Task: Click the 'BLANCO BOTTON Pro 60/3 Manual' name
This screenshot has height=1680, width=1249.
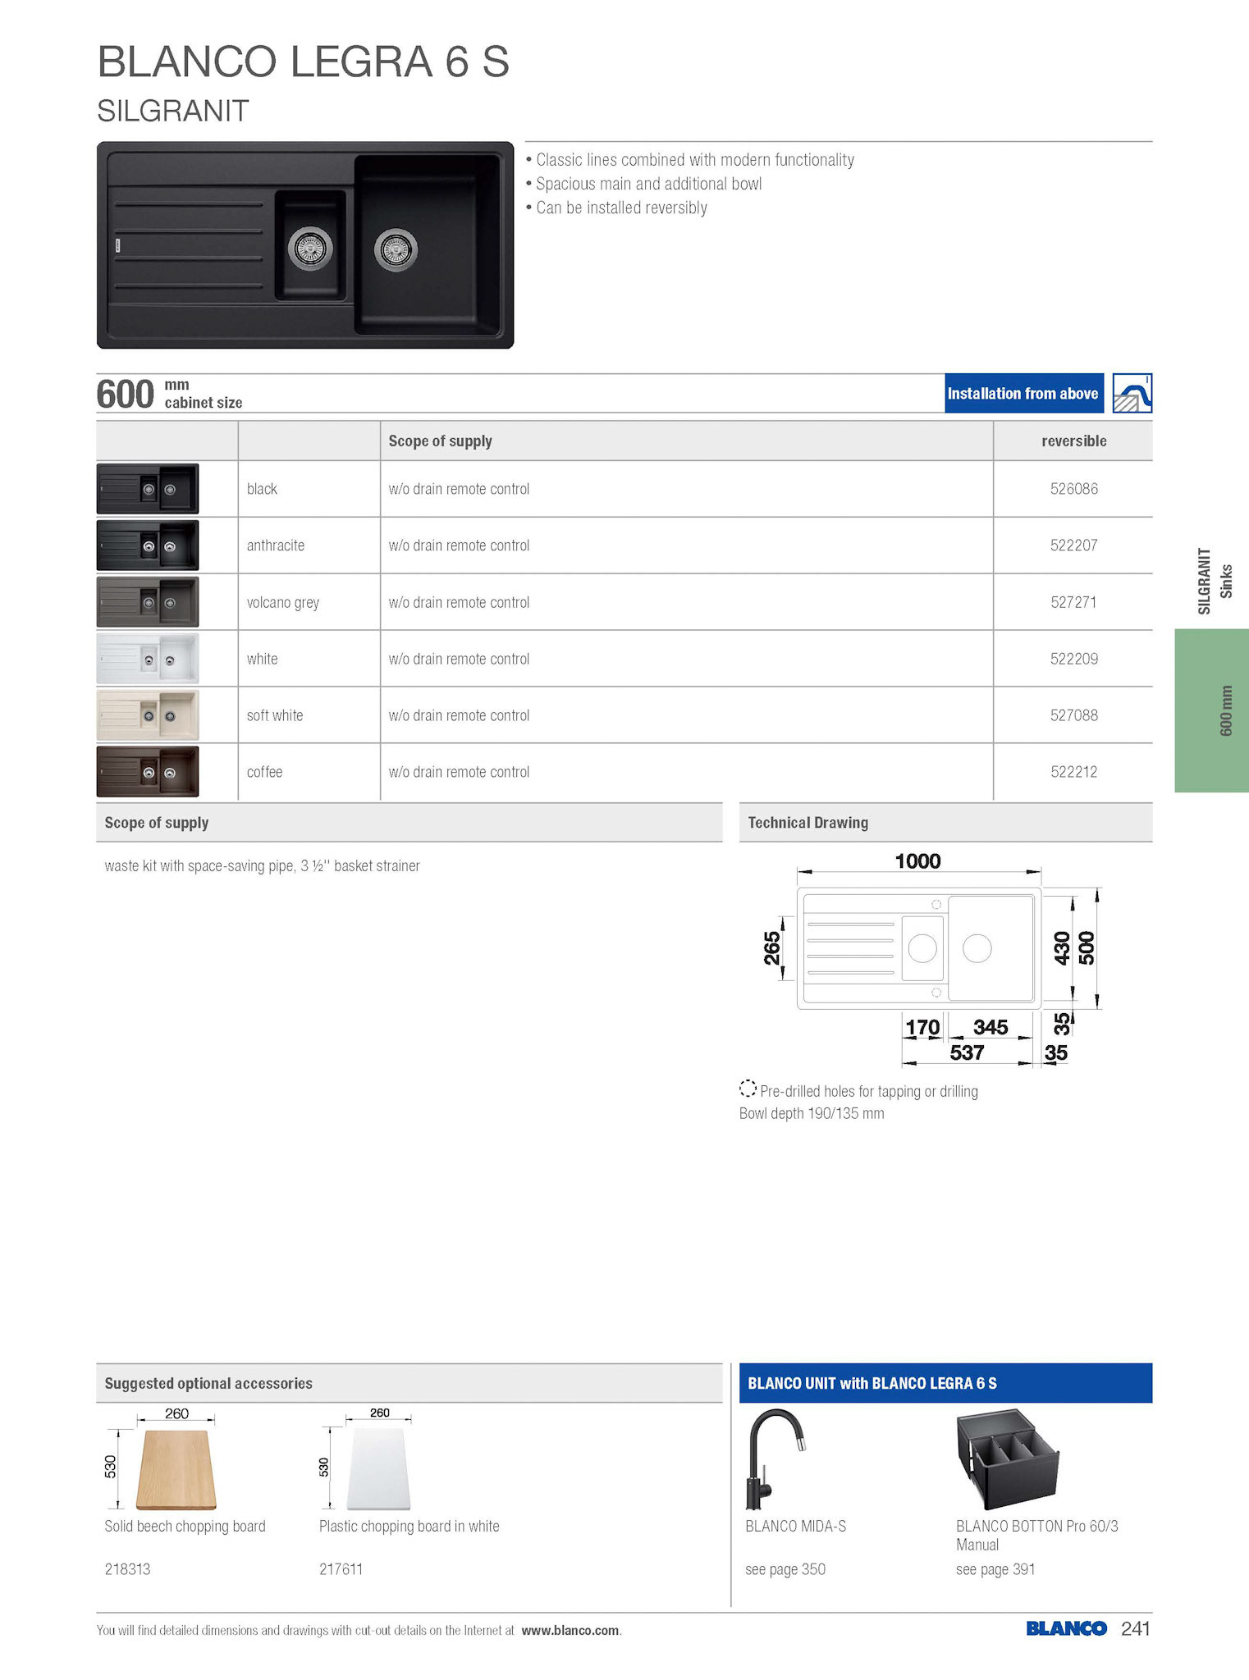Action: (x=1037, y=1535)
